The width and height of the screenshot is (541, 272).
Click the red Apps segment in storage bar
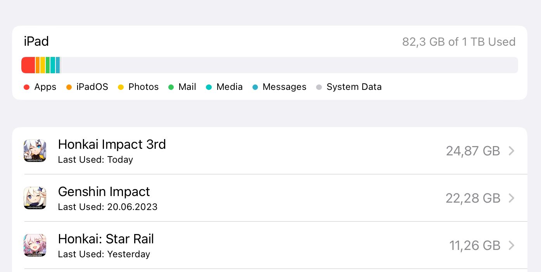click(x=28, y=65)
